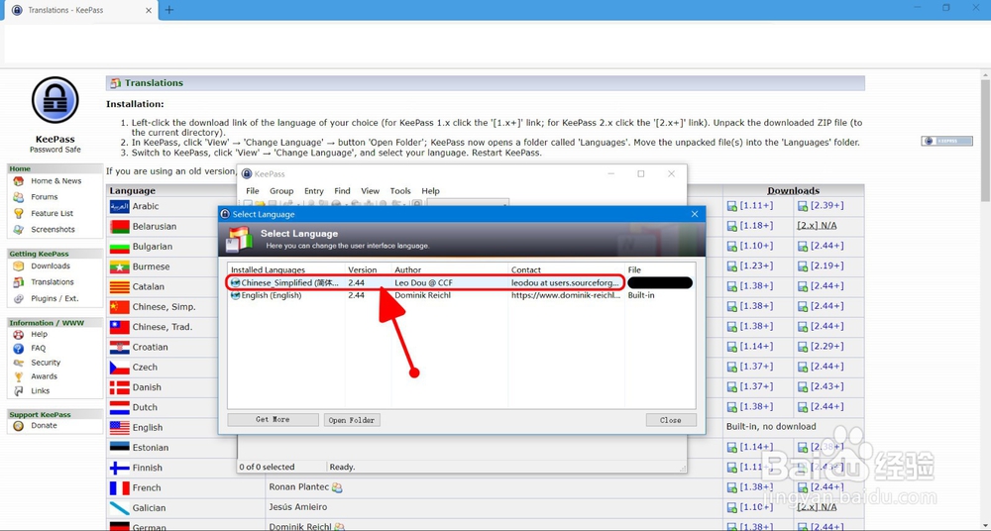Open a new browser tab
This screenshot has width=991, height=531.
click(168, 10)
